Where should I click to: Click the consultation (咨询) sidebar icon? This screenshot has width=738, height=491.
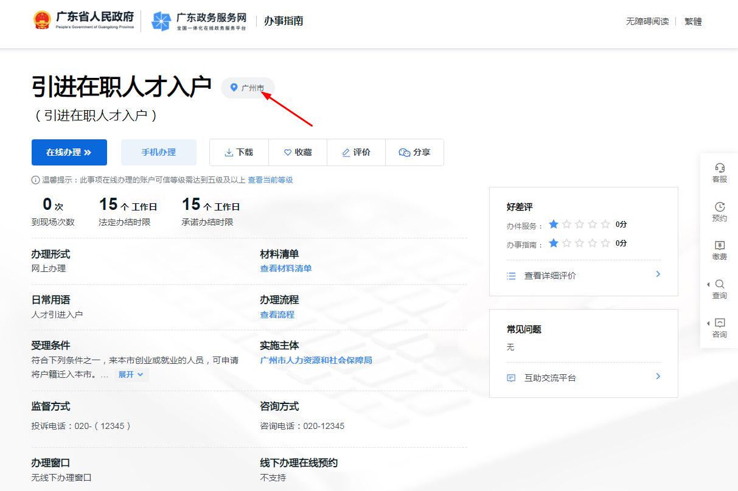click(x=720, y=324)
